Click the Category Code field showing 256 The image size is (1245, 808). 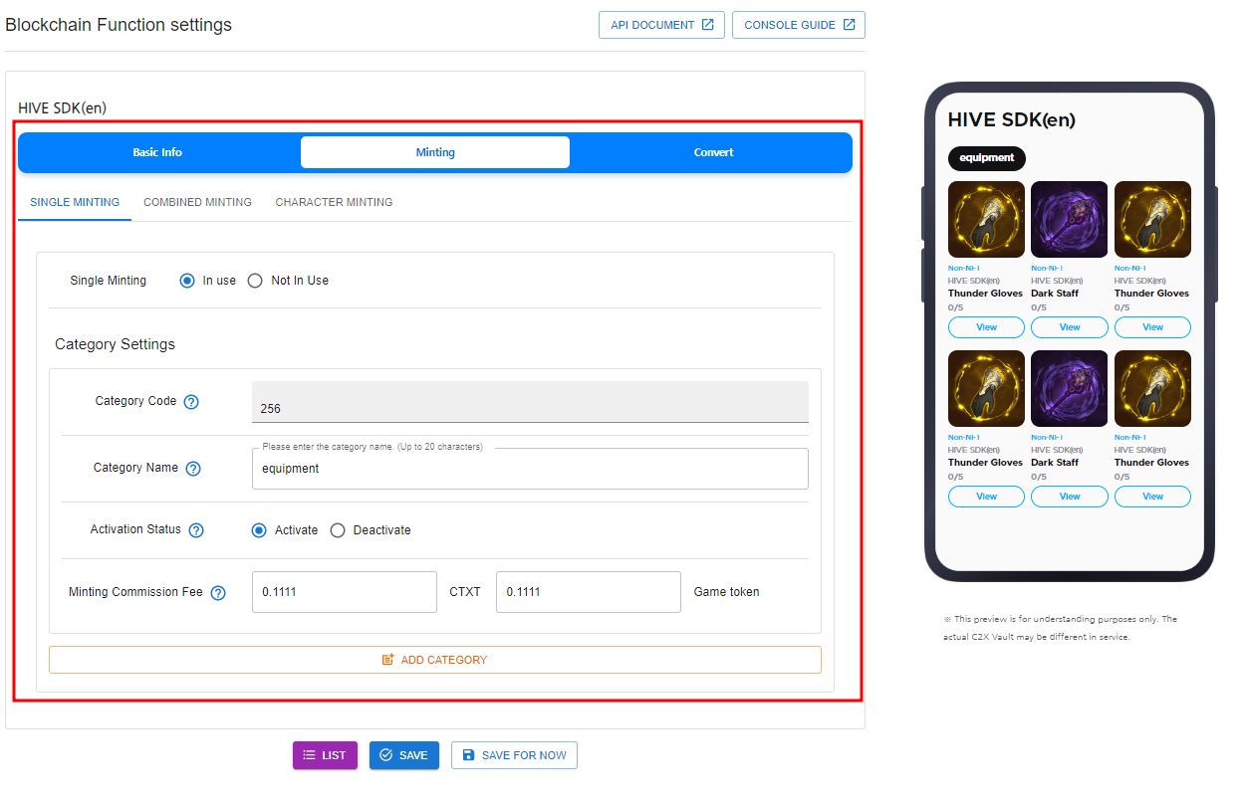pyautogui.click(x=530, y=402)
